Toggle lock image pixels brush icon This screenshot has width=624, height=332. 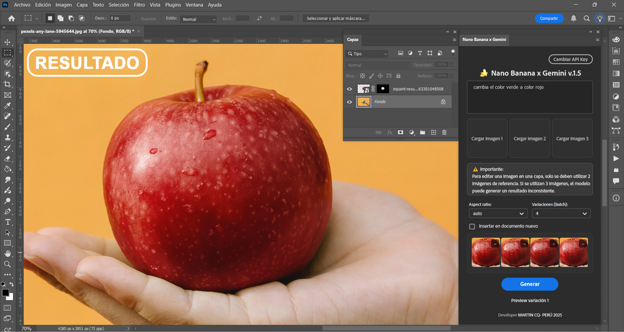371,76
